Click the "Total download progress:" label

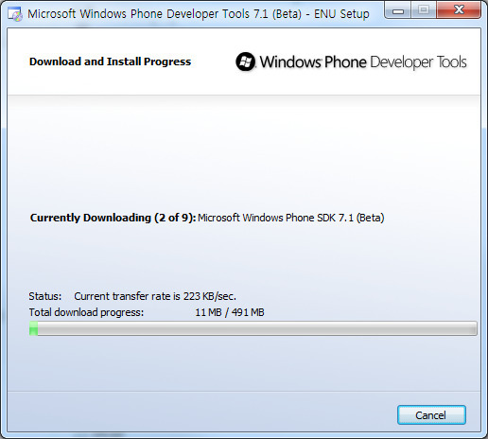pyautogui.click(x=86, y=312)
